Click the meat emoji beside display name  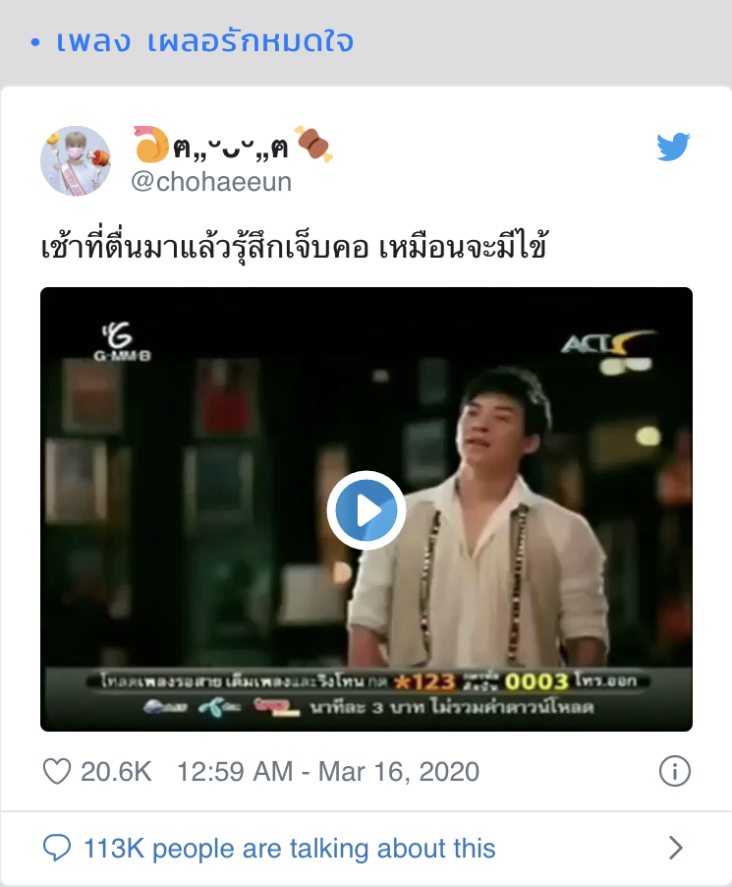[314, 145]
